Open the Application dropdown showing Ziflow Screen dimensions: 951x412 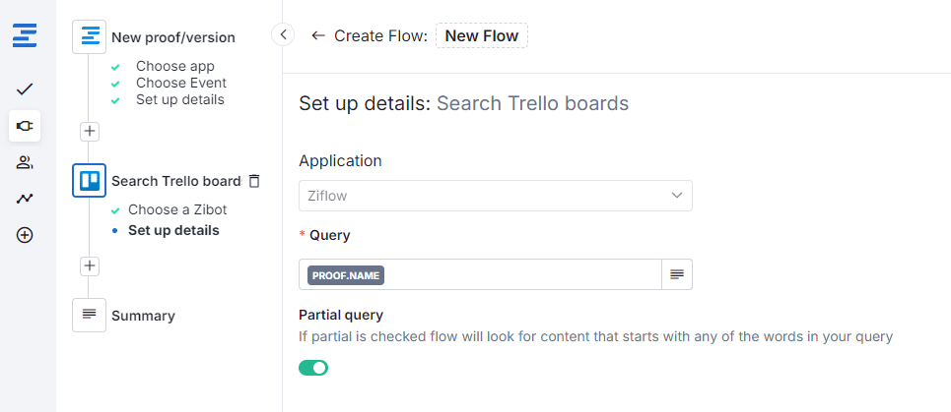[495, 196]
